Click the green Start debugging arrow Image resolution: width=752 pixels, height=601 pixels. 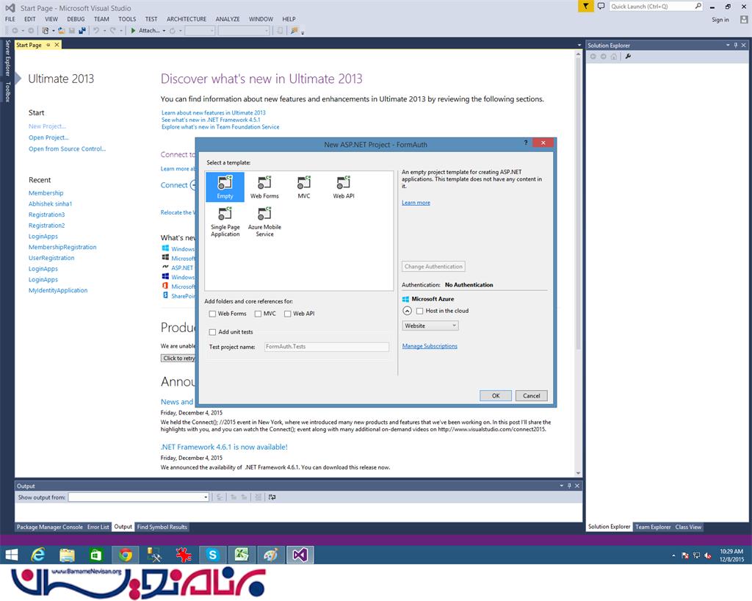134,31
